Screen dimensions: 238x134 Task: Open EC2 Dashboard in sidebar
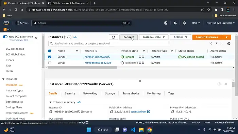(15, 49)
